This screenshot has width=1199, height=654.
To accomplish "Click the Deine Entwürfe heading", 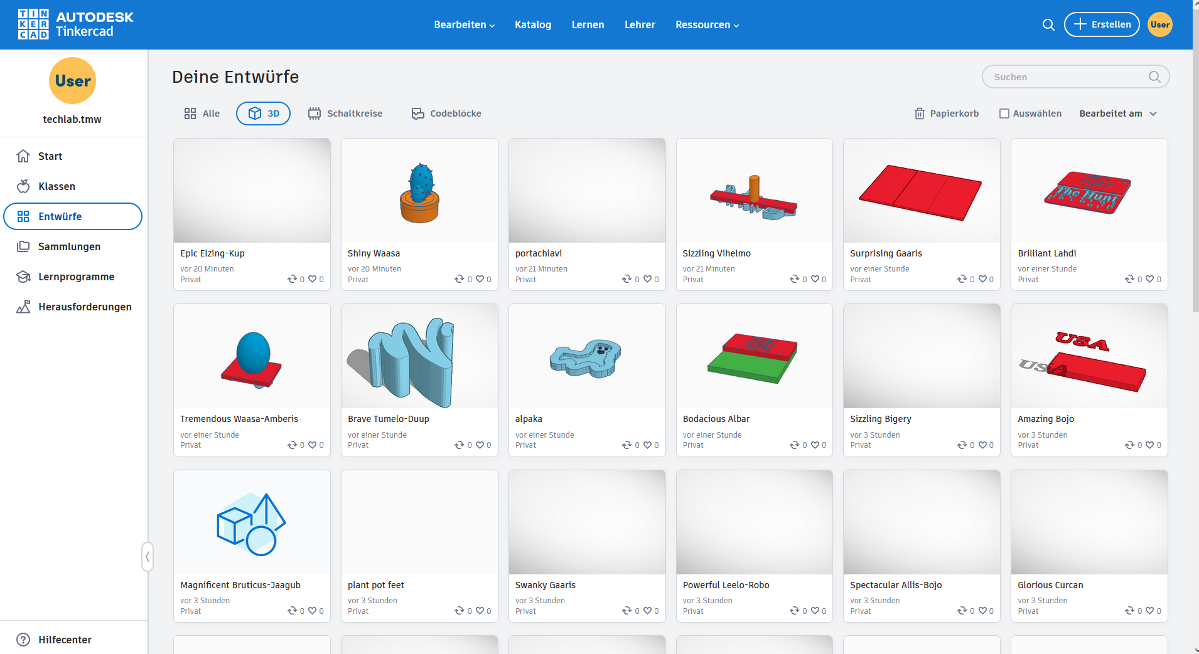I will 235,76.
